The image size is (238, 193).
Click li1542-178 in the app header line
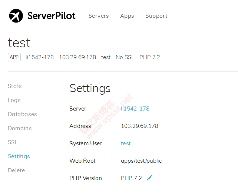[40, 57]
